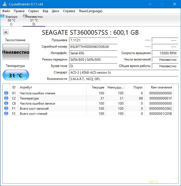Open the Язык(Language) menu

coord(90,11)
